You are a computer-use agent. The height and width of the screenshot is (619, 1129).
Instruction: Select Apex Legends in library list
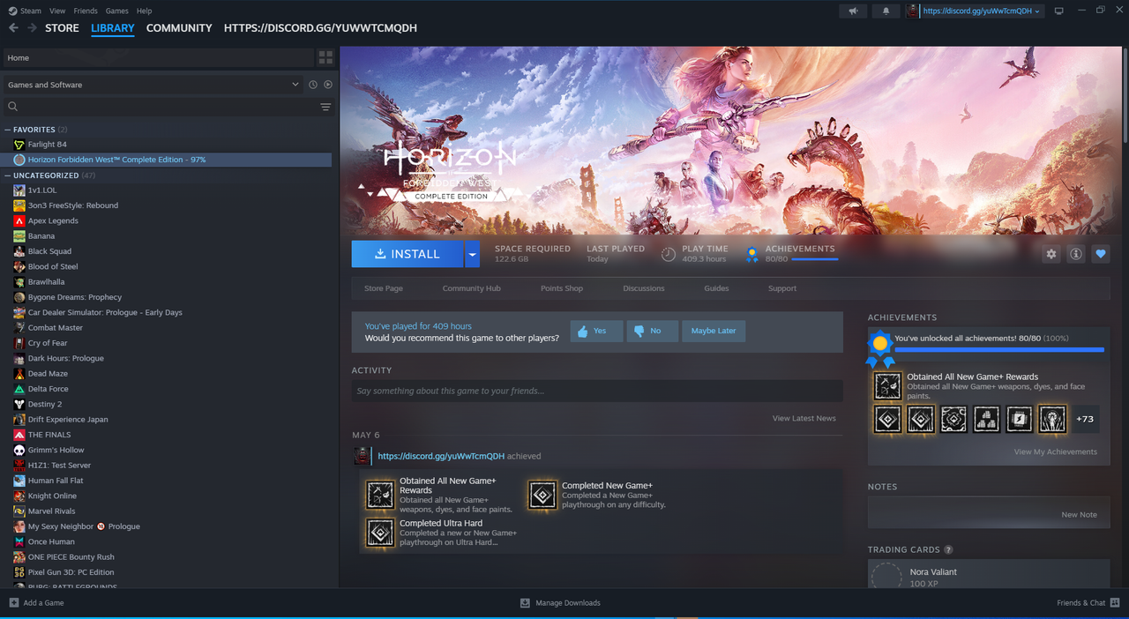[x=168, y=220]
